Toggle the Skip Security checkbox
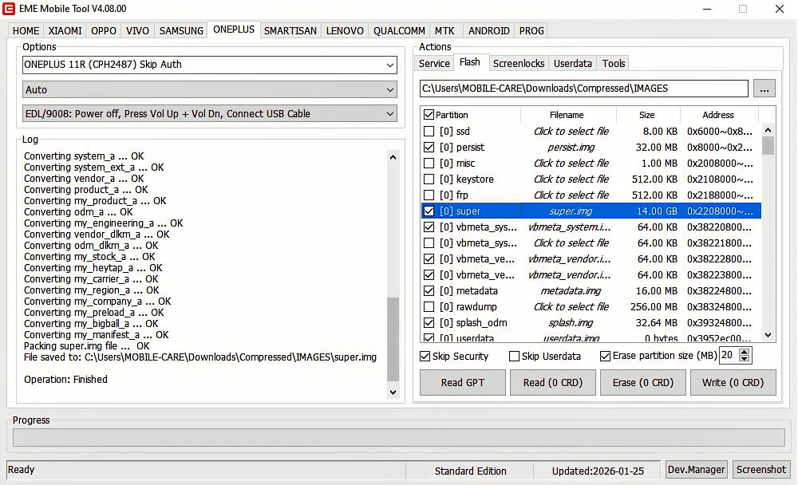 coord(425,357)
